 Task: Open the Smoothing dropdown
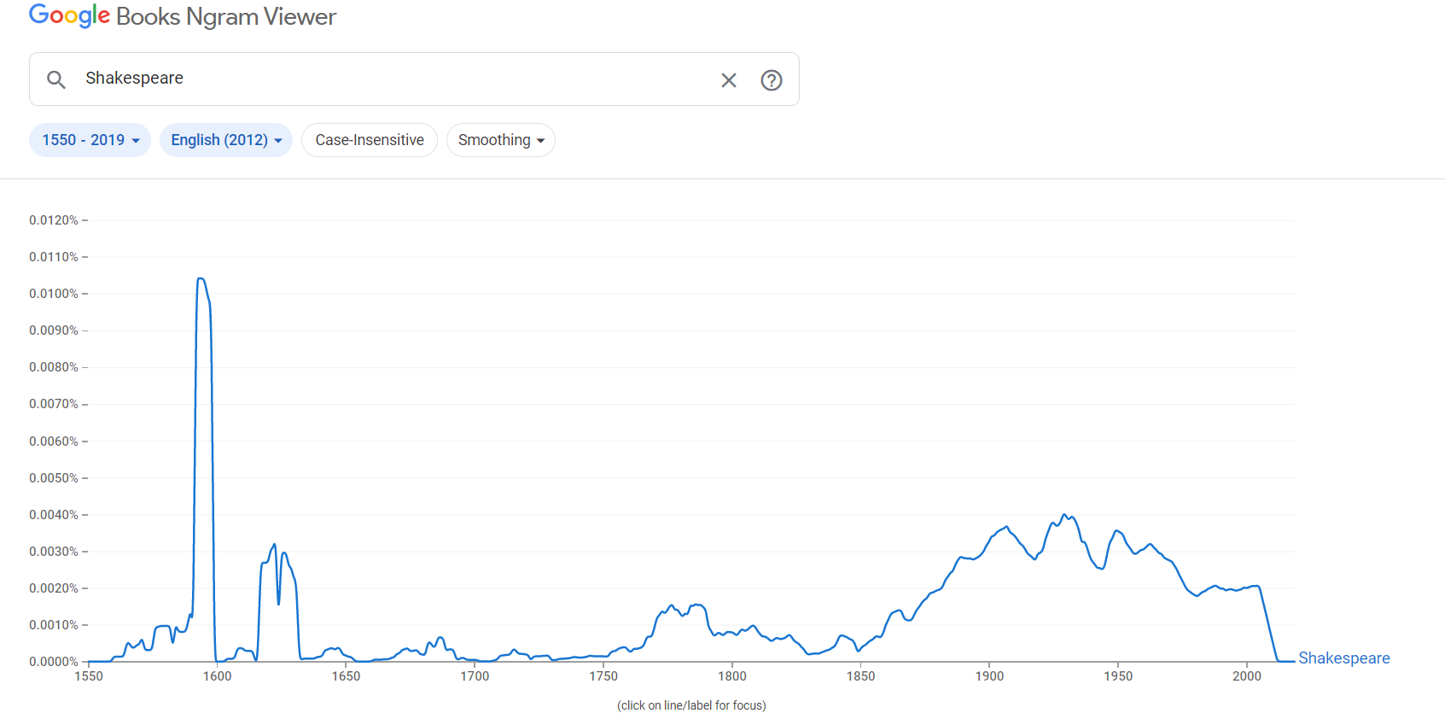click(500, 140)
